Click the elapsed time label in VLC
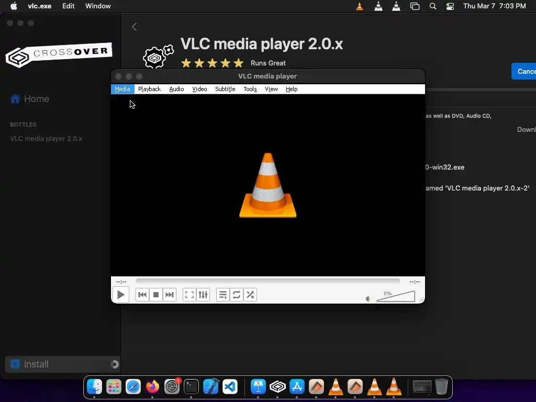Screen dimensions: 536x402 click(x=121, y=282)
